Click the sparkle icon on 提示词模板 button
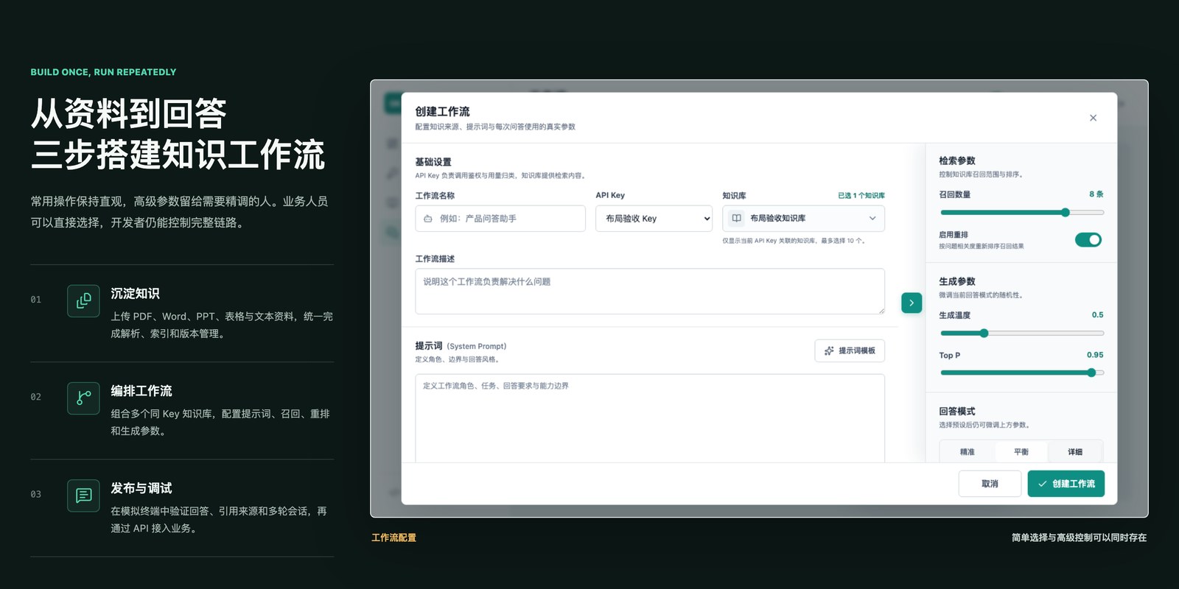This screenshot has width=1179, height=589. 829,351
